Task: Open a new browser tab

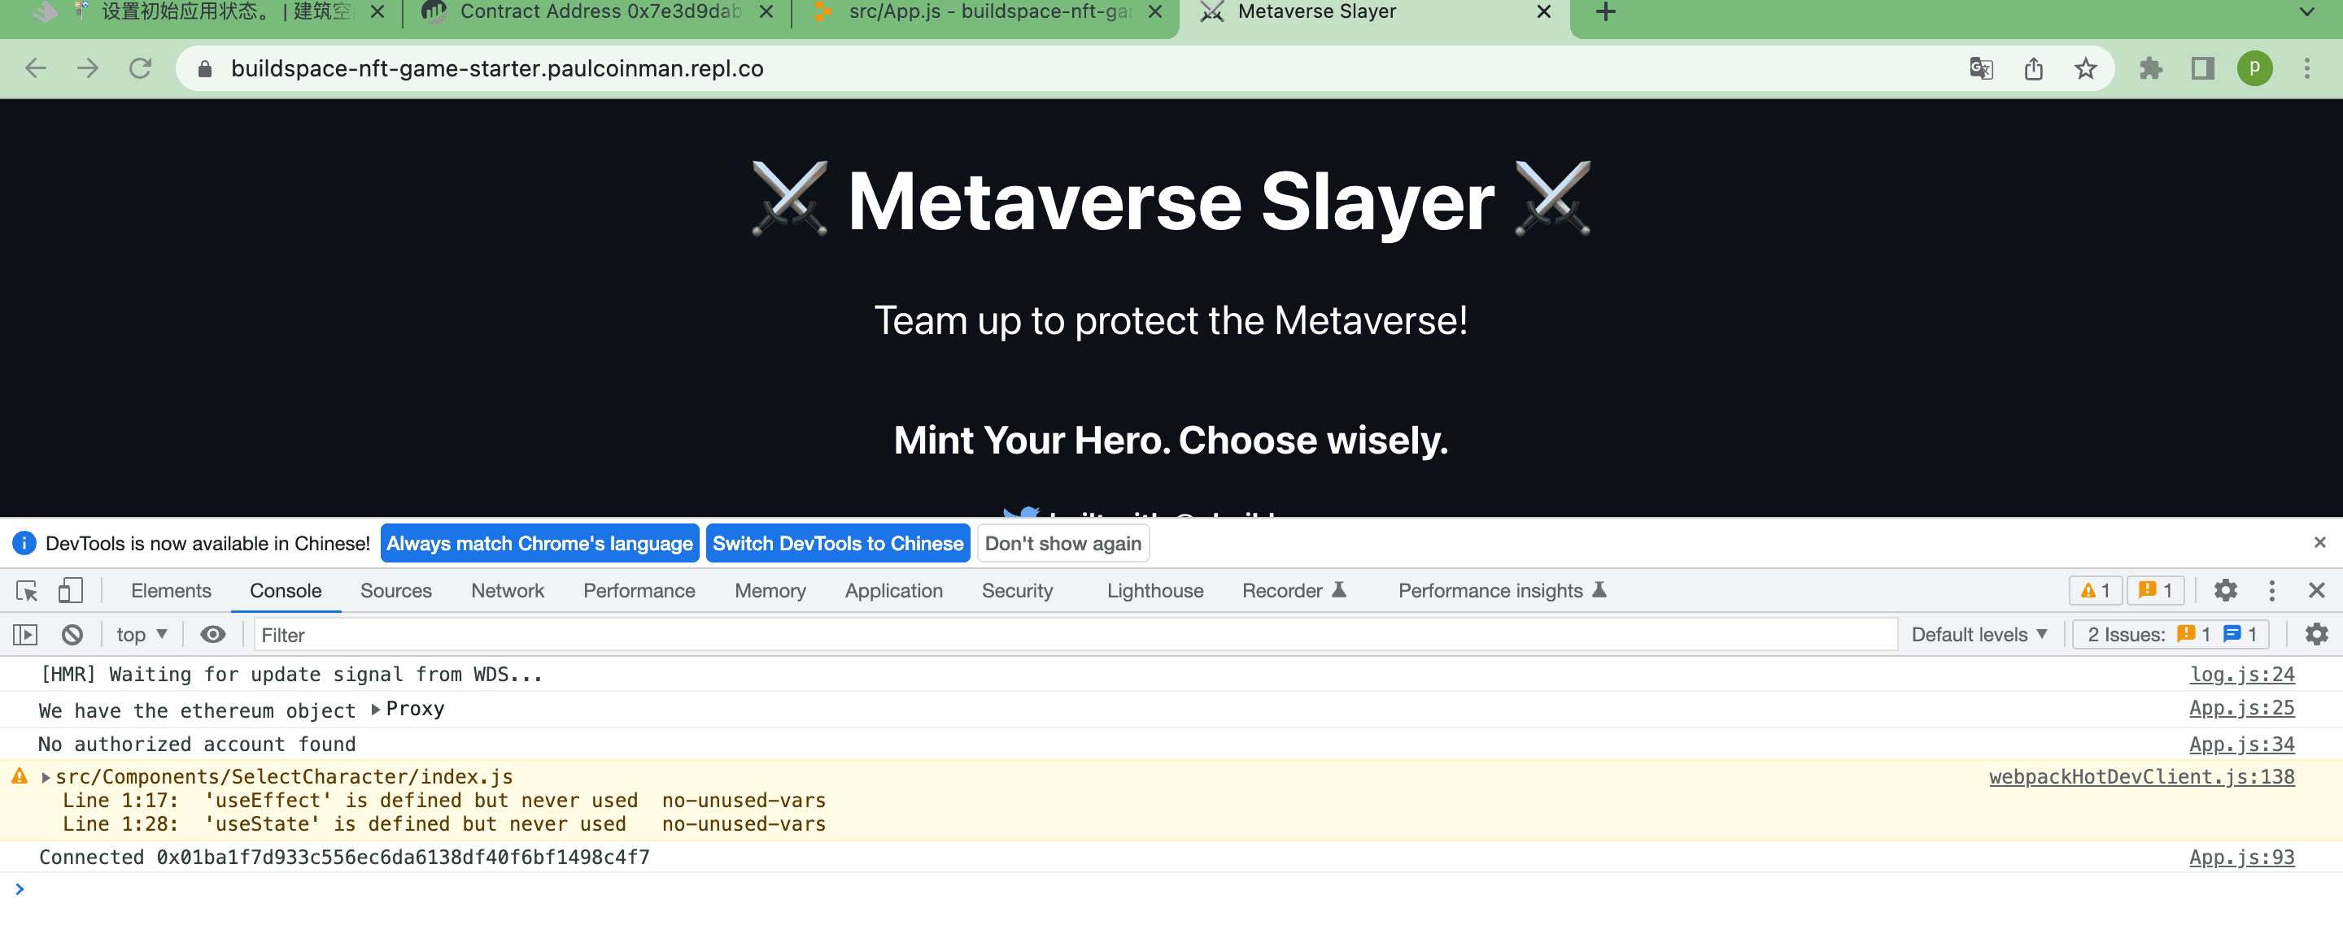Action: 1606,12
